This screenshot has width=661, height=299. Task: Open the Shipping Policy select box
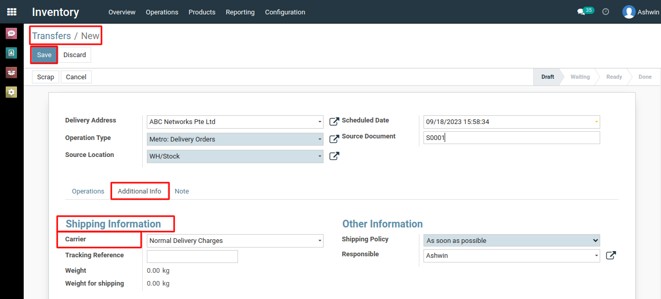(x=512, y=240)
